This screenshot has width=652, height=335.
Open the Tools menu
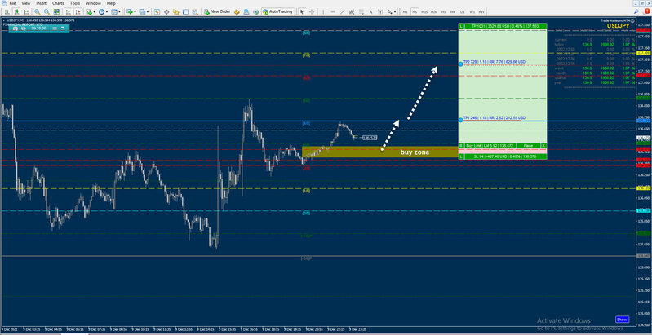point(75,3)
